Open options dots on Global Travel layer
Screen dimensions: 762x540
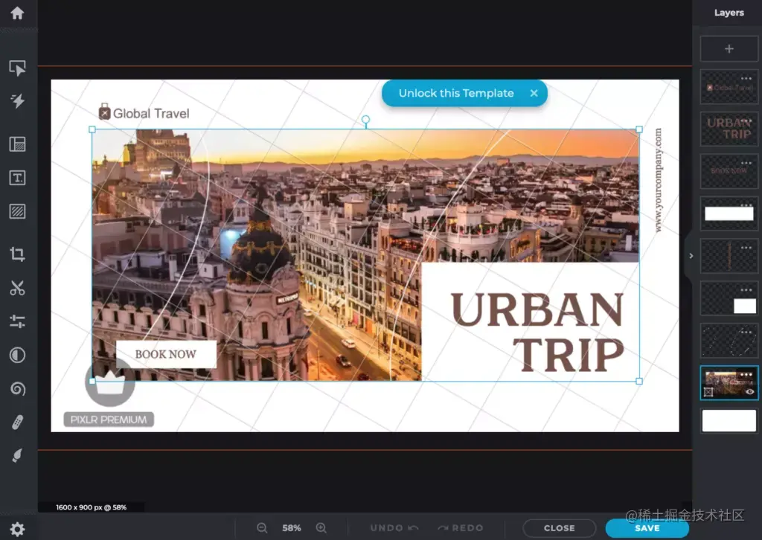pyautogui.click(x=746, y=78)
